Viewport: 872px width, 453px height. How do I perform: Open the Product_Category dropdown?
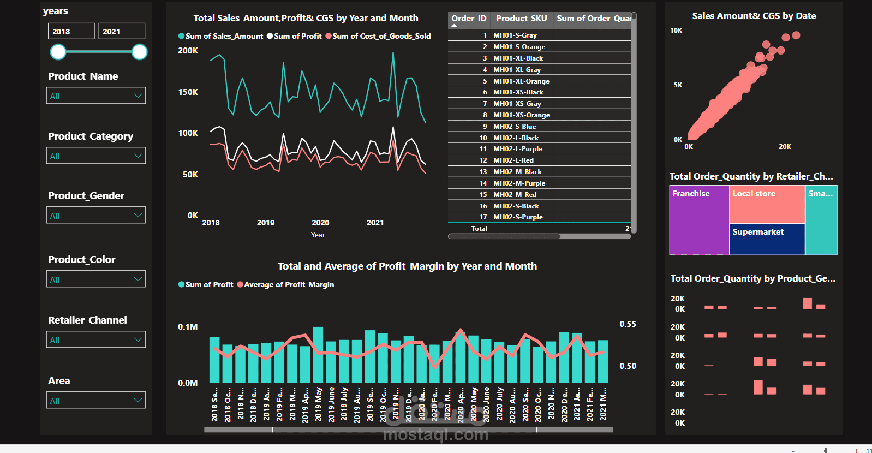96,156
